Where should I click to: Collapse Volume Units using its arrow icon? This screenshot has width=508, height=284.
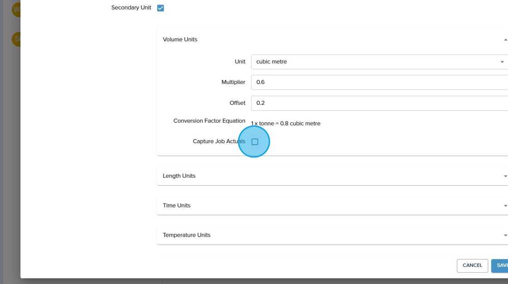pyautogui.click(x=505, y=40)
